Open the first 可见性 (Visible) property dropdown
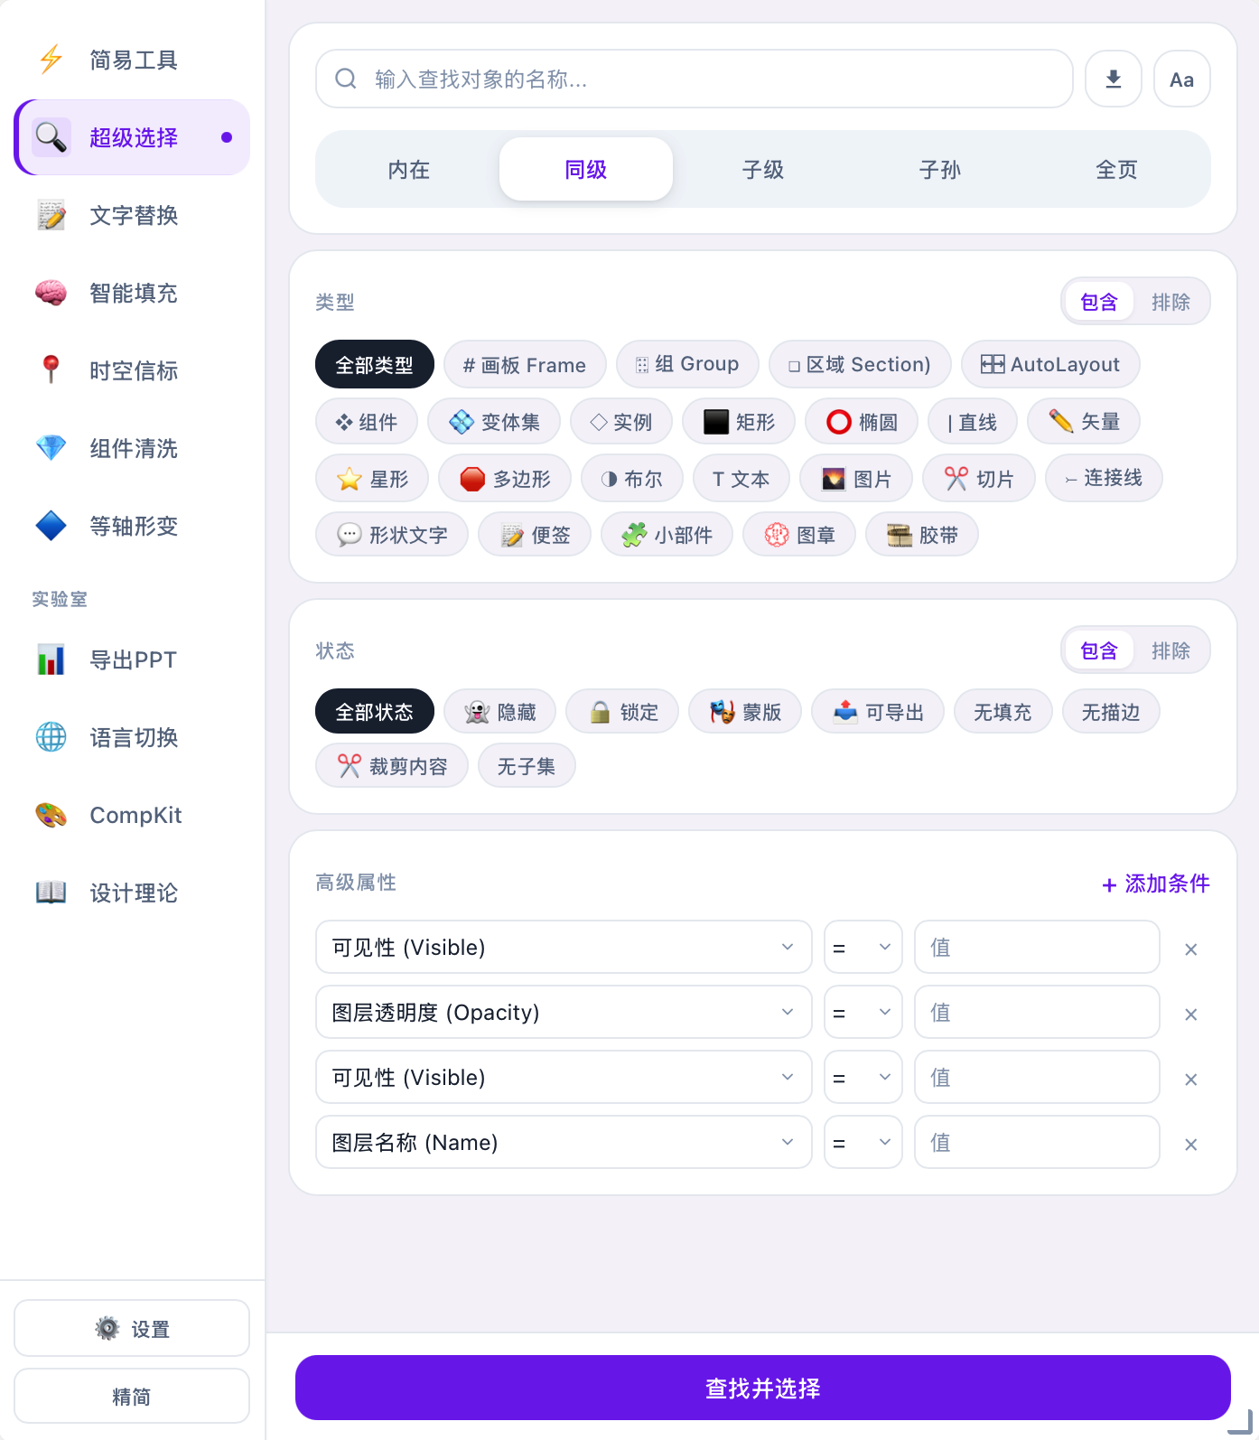This screenshot has height=1440, width=1259. 564,947
